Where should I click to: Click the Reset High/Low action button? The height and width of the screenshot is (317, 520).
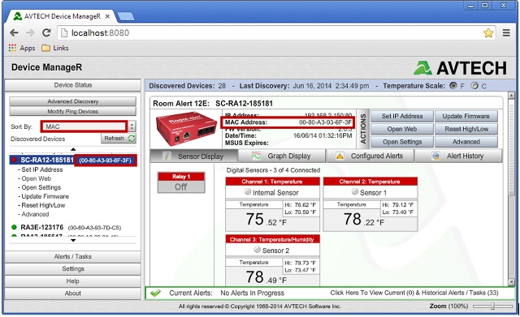466,129
